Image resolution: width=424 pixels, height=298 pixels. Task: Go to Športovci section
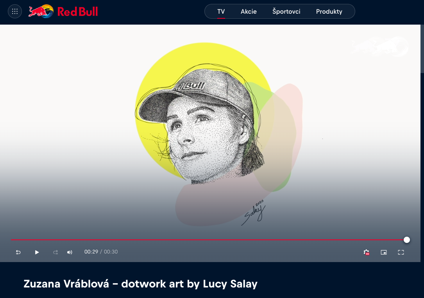pyautogui.click(x=286, y=12)
